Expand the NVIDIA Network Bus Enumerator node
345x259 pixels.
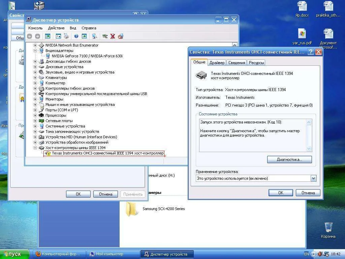[35, 46]
